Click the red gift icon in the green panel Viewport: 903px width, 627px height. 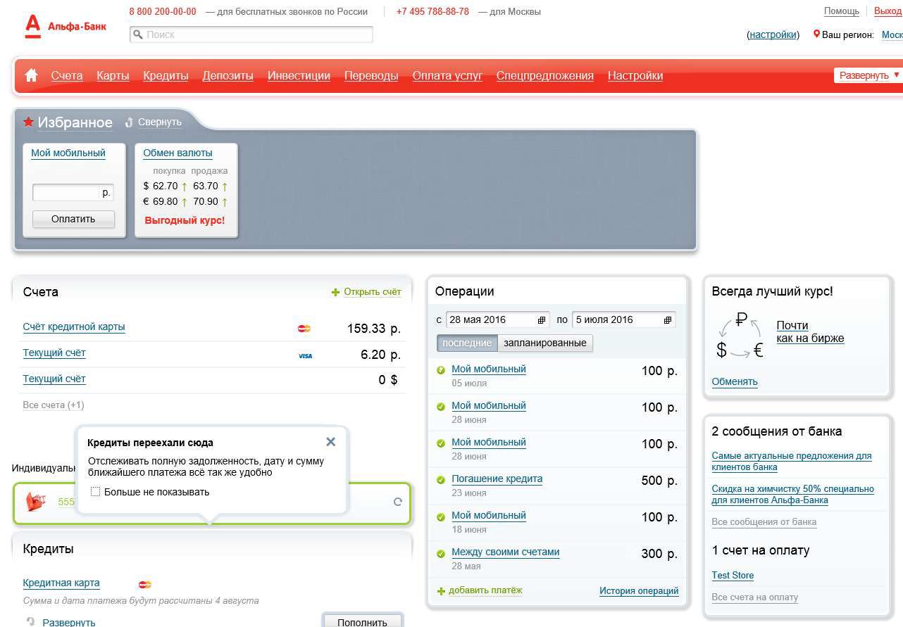coord(35,502)
